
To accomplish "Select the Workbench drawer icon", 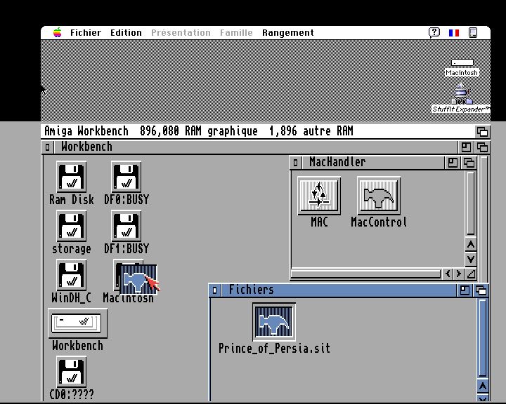I will point(77,323).
